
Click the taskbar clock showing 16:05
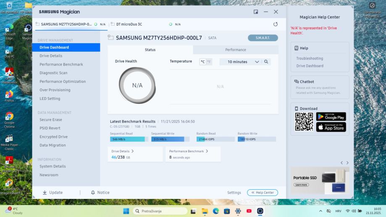pos(373,211)
